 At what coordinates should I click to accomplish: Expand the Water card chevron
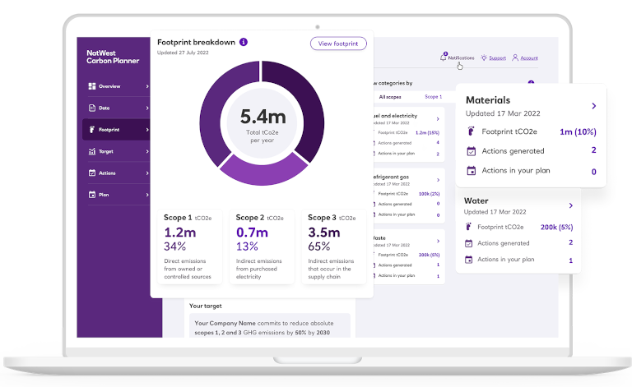(570, 205)
